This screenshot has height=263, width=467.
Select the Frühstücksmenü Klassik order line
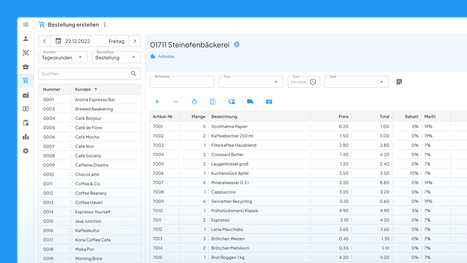309,211
